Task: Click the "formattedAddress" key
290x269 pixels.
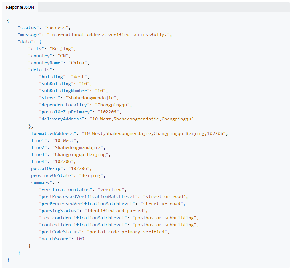Action: [x=52, y=133]
